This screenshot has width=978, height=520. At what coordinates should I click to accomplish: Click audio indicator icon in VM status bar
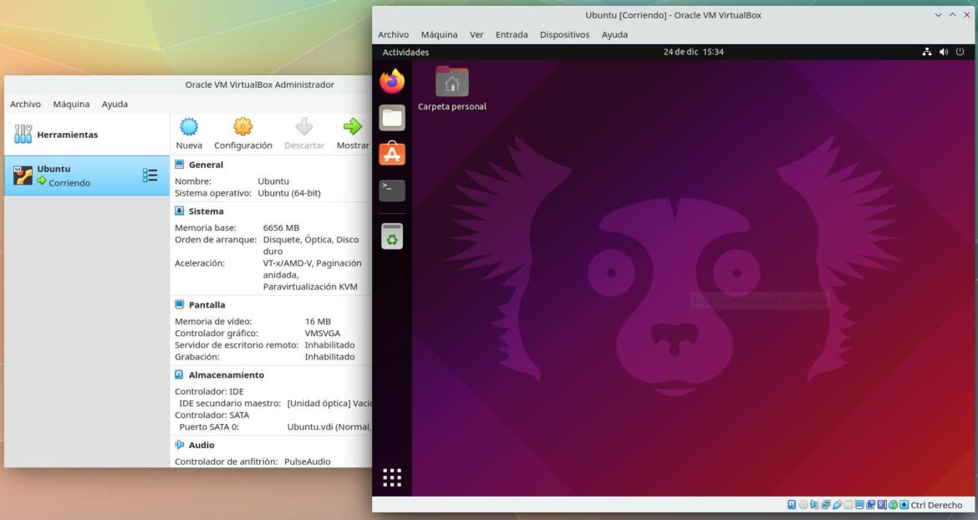point(814,505)
